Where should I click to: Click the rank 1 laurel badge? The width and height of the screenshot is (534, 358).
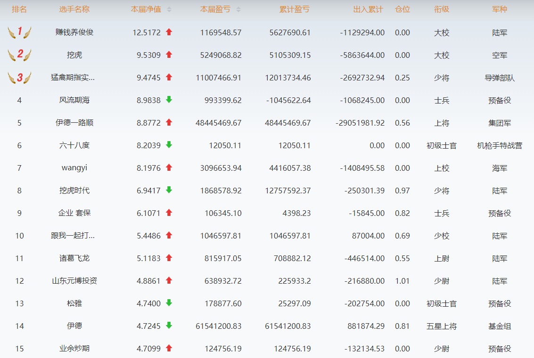19,32
